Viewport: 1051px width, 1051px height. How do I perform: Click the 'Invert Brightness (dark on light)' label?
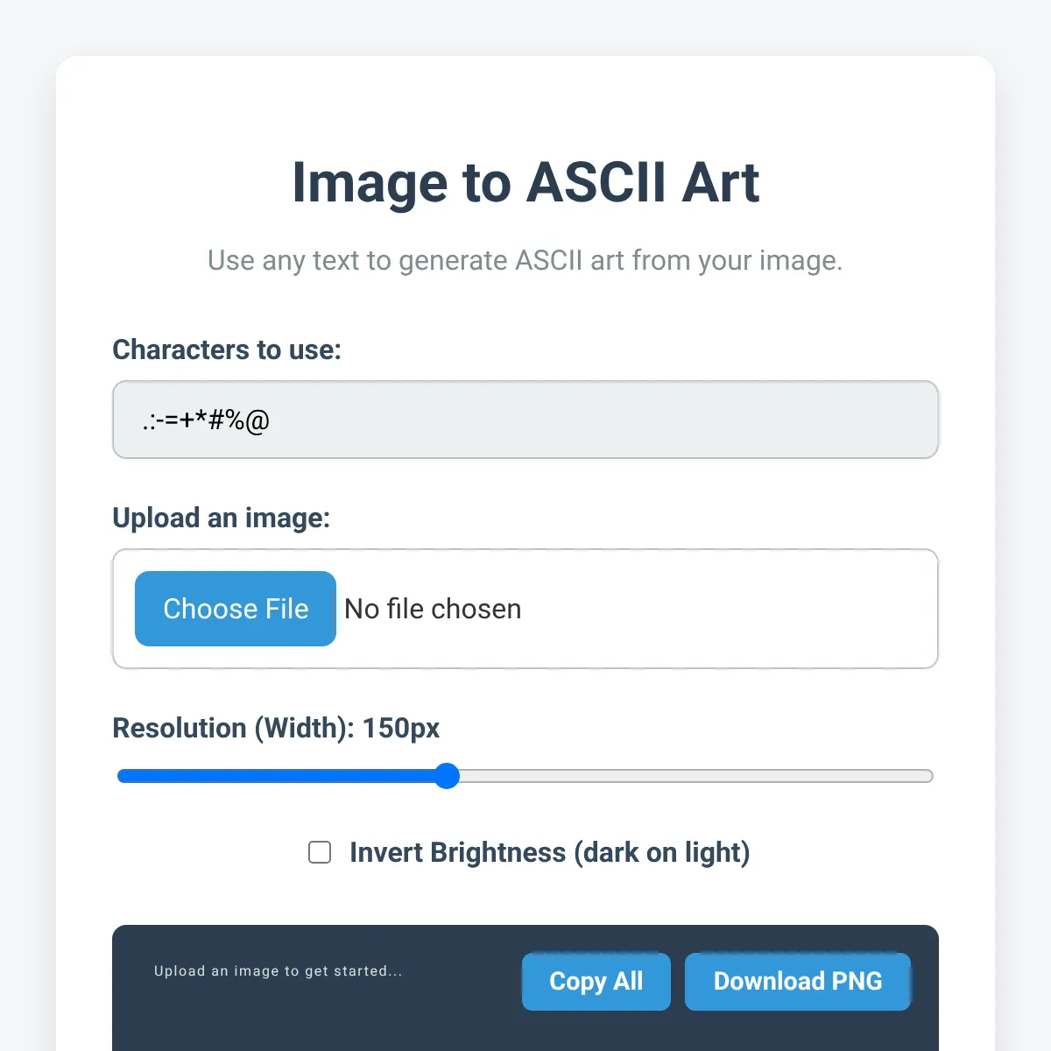coord(550,852)
